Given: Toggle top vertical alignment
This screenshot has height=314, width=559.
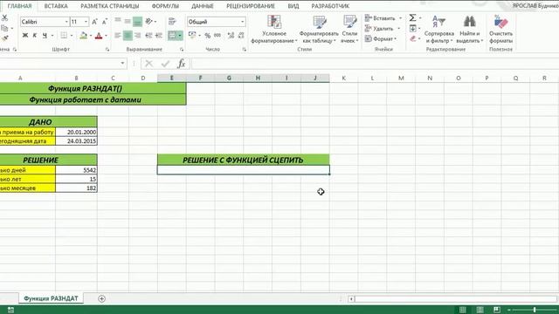Looking at the screenshot, I should [x=118, y=22].
